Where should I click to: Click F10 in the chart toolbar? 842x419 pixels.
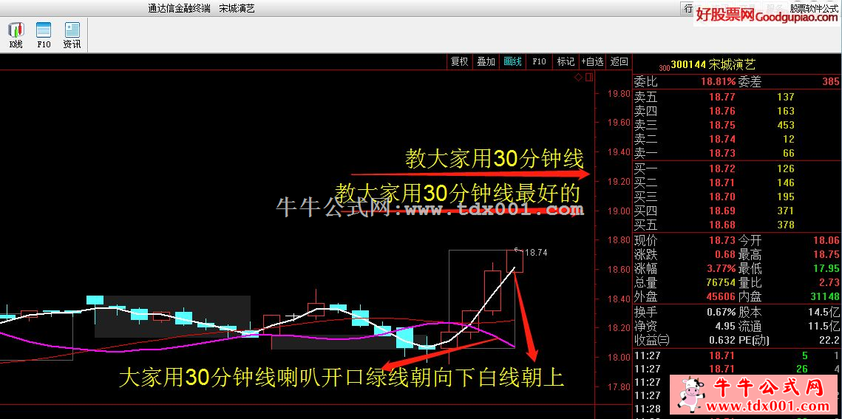[x=539, y=61]
